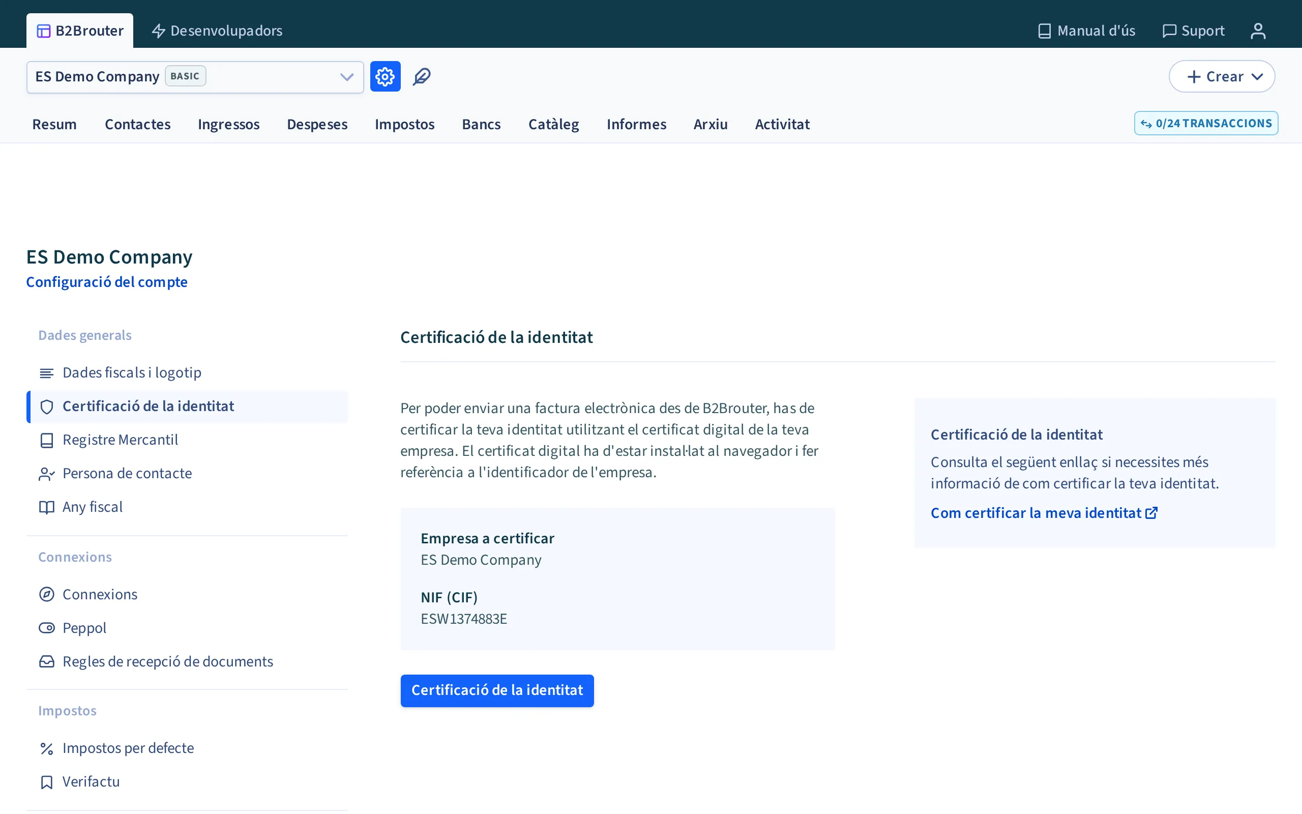Go to the Despeses section

pyautogui.click(x=317, y=124)
